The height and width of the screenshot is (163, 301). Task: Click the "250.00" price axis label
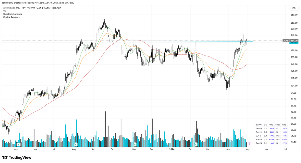click(x=294, y=23)
